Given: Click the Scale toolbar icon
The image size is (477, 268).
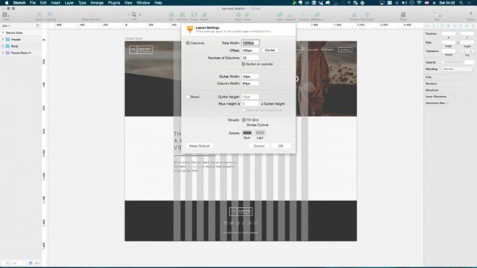Looking at the screenshot, I should 247,14.
